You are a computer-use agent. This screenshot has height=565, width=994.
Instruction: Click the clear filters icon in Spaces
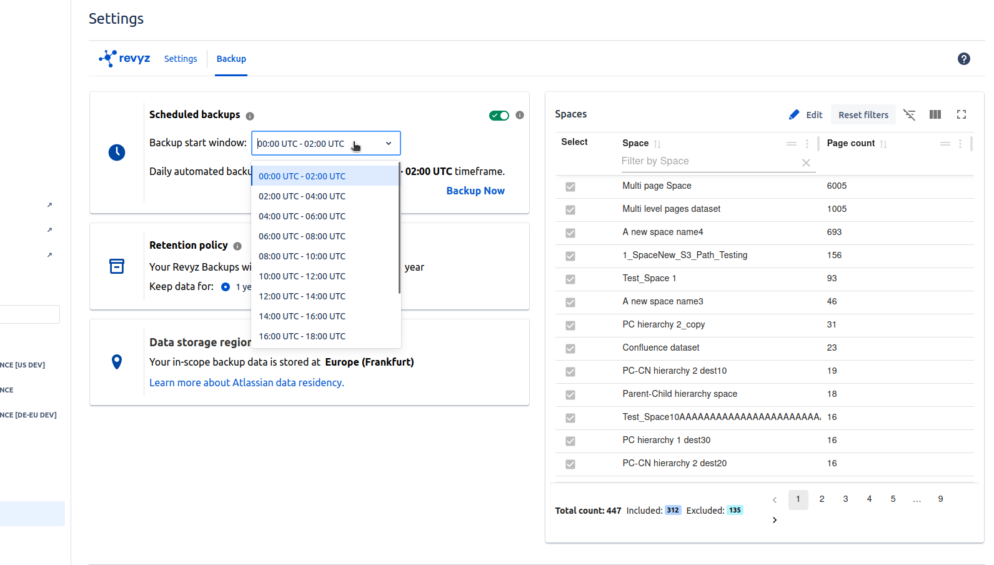909,115
